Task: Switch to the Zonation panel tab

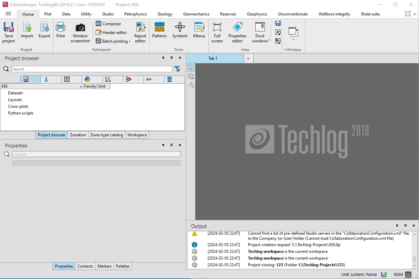Action: 78,135
